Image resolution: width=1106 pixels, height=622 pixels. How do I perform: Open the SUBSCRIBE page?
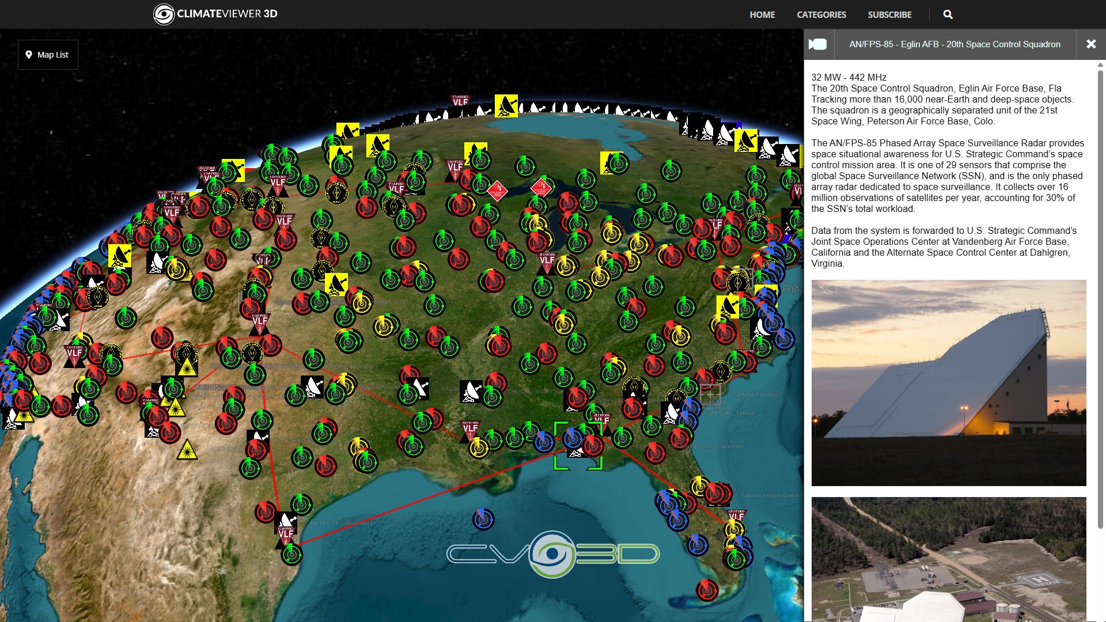889,14
